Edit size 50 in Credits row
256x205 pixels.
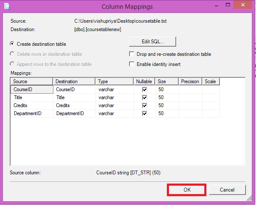pyautogui.click(x=167, y=105)
